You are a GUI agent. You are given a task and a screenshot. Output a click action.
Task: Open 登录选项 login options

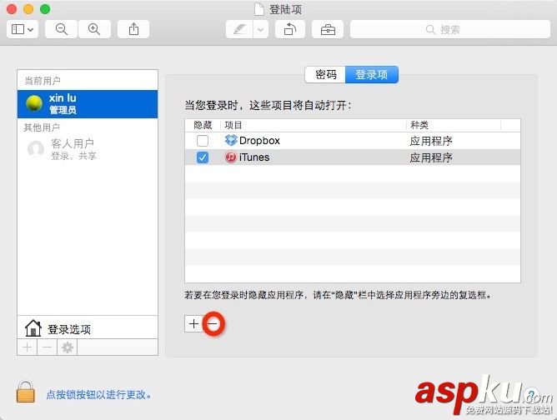coord(88,328)
